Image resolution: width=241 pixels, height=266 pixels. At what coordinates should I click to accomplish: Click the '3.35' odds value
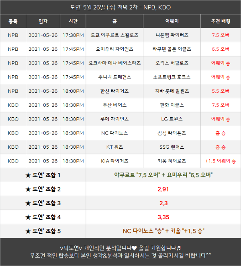[163, 217]
